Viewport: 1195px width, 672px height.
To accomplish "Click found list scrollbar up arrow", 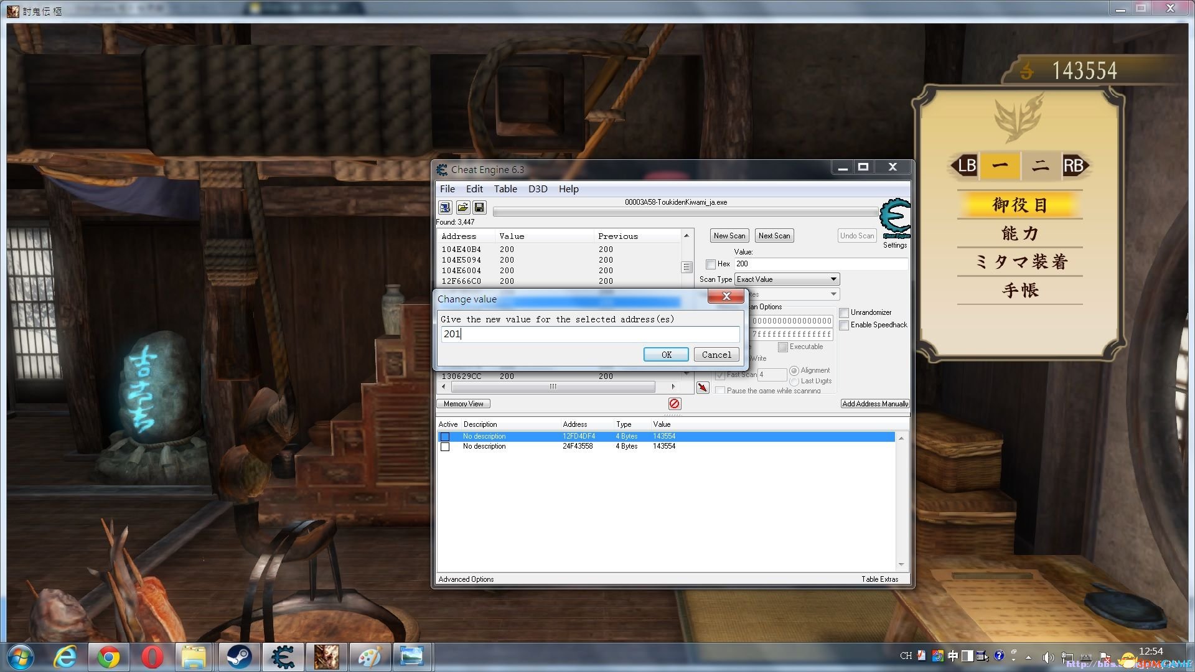I will (x=687, y=235).
